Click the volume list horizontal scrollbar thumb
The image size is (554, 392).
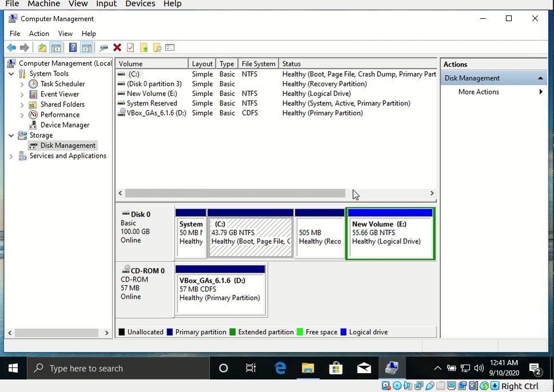(x=235, y=193)
